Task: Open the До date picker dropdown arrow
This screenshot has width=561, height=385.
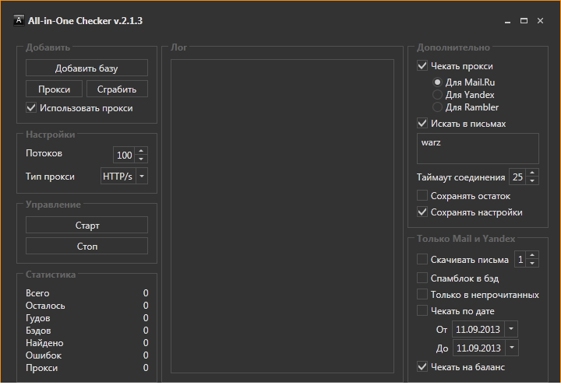Action: pyautogui.click(x=512, y=348)
